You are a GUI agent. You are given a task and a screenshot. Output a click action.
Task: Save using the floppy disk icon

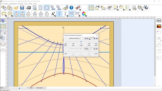(x=22, y=8)
